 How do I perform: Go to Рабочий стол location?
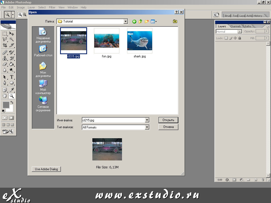tap(43, 51)
